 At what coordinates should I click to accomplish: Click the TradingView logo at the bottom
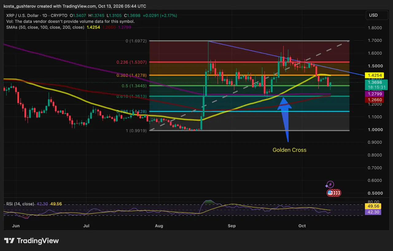tap(31, 241)
